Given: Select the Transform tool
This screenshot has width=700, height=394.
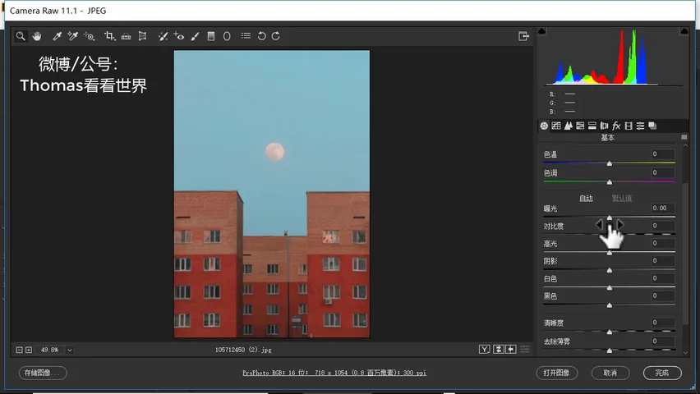Looking at the screenshot, I should point(142,36).
